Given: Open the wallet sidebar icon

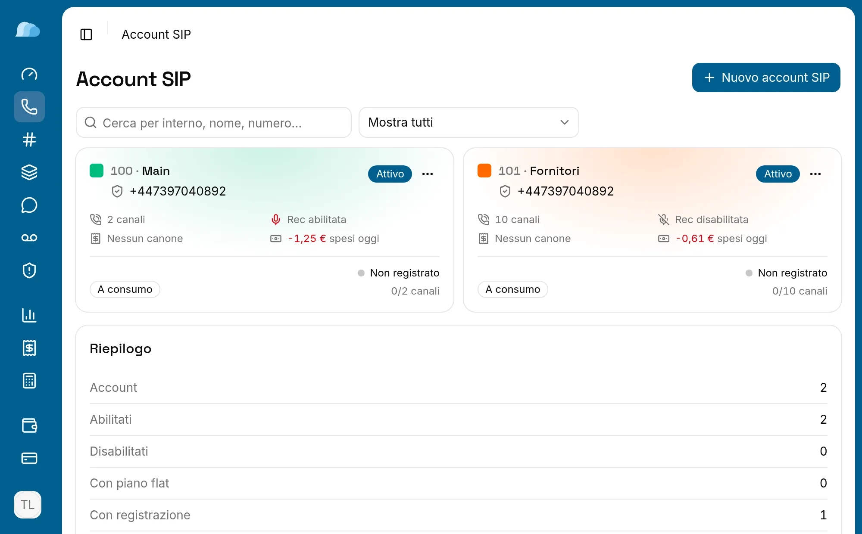Looking at the screenshot, I should (x=29, y=425).
